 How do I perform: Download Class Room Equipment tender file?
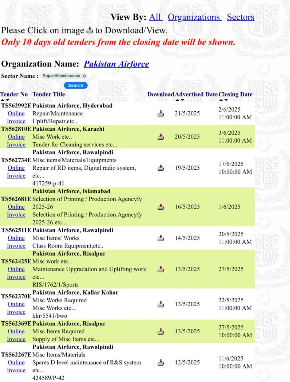click(160, 238)
